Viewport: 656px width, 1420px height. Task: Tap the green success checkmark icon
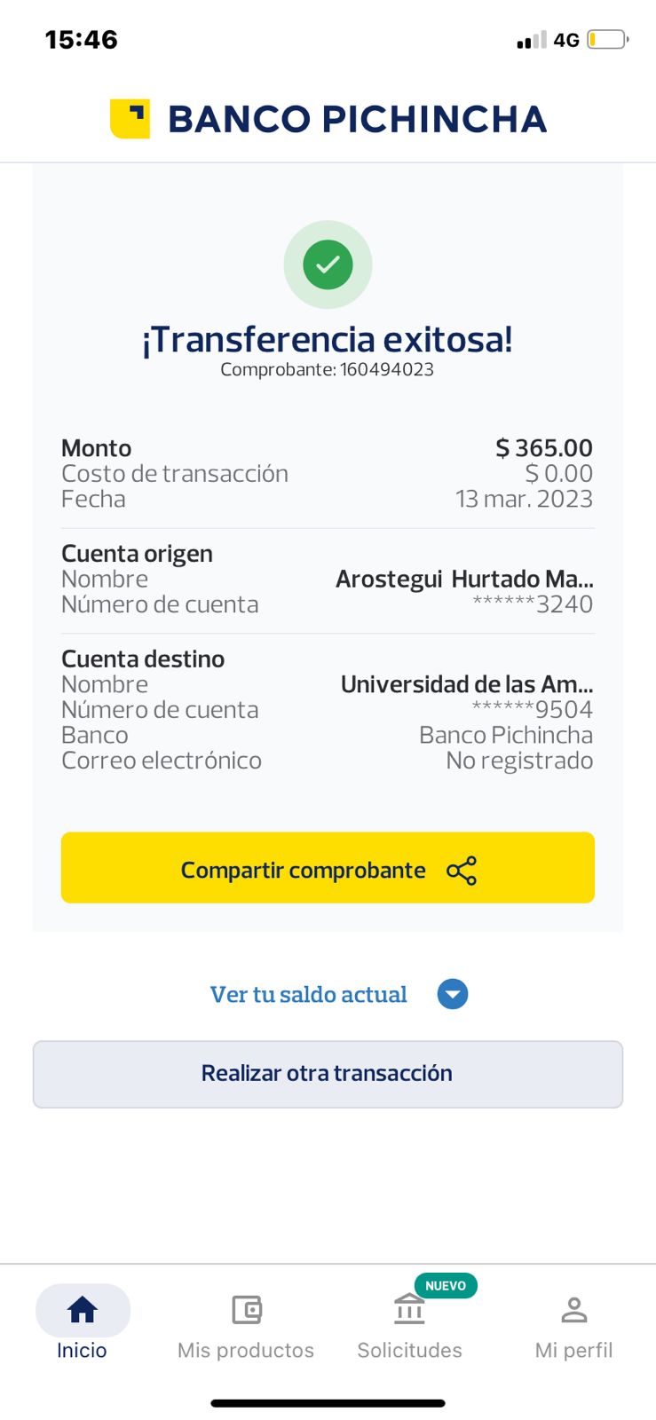click(328, 264)
